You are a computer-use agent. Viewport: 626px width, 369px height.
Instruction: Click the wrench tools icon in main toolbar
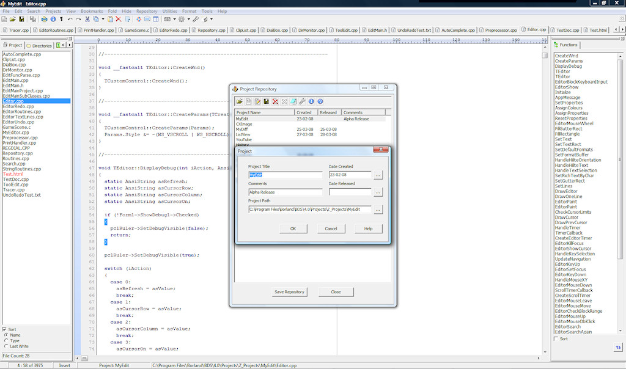click(x=196, y=19)
